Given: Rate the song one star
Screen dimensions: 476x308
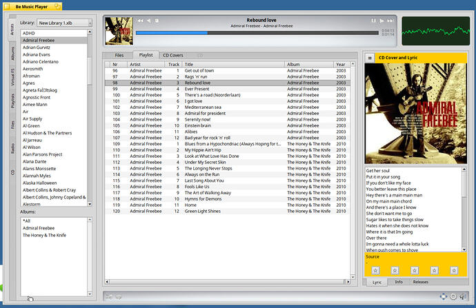Looking at the screenshot, I should (375, 270).
